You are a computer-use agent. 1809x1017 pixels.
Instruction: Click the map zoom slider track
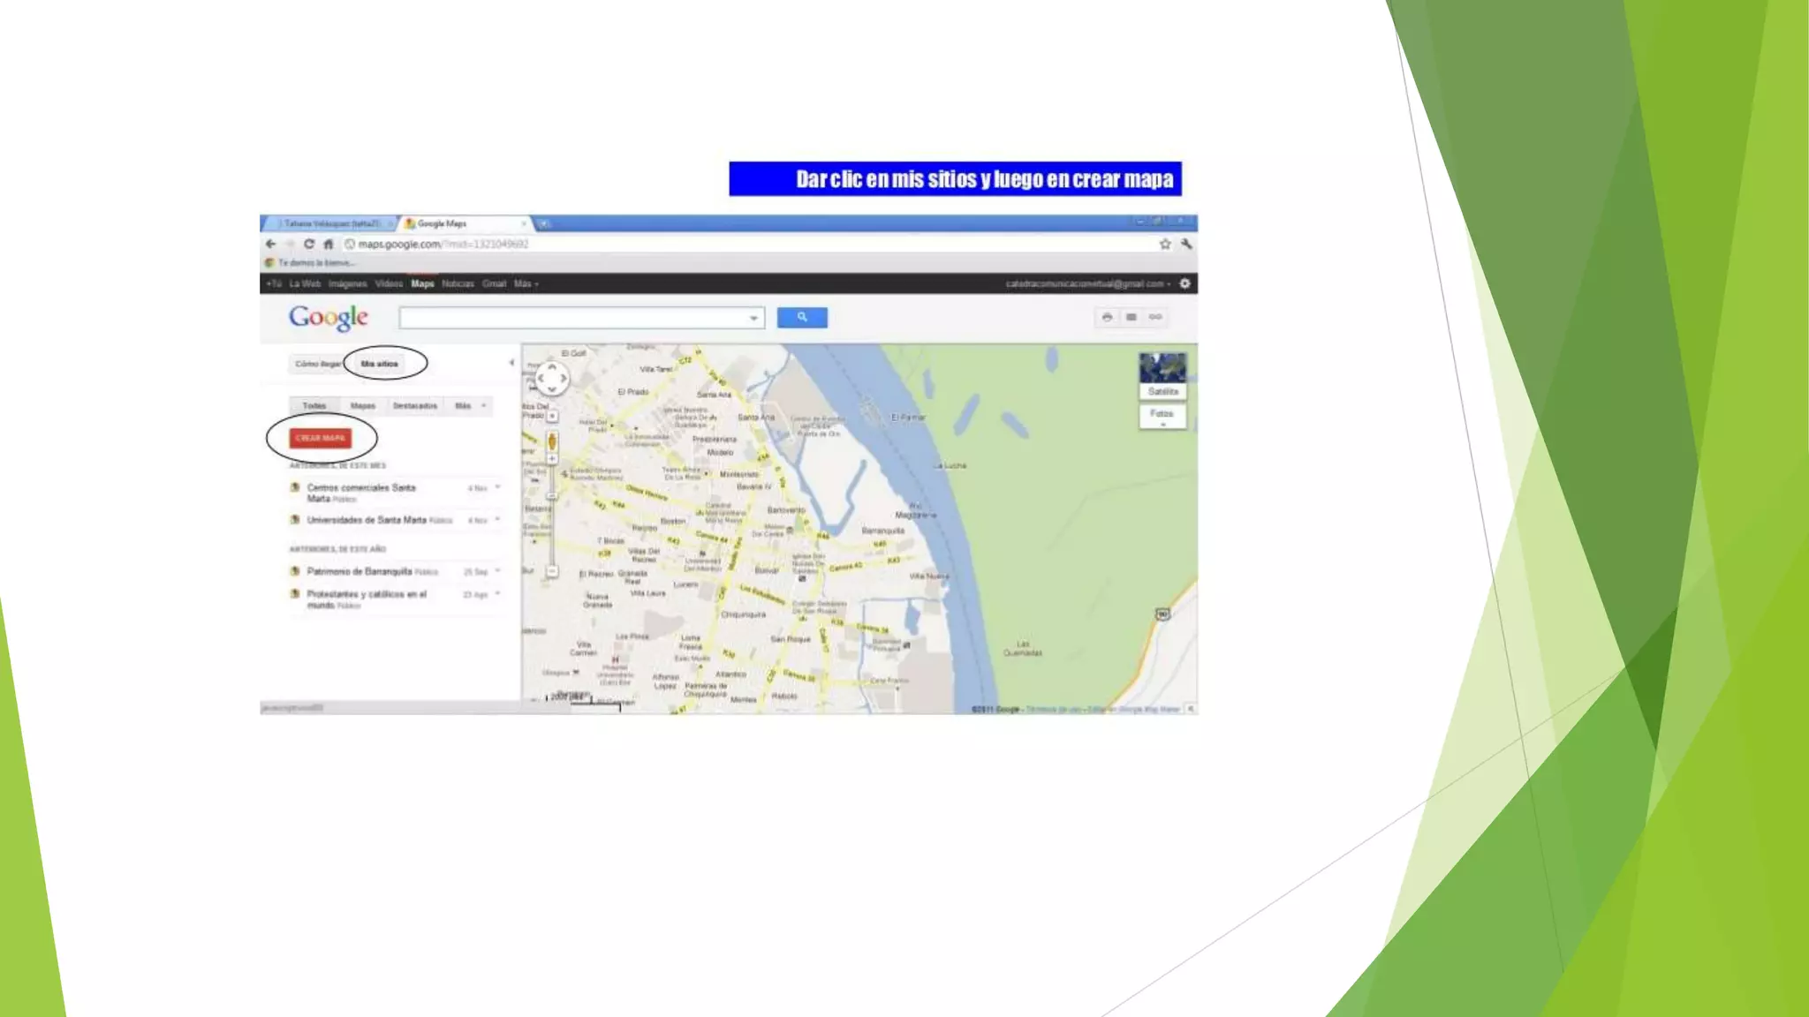tap(552, 525)
